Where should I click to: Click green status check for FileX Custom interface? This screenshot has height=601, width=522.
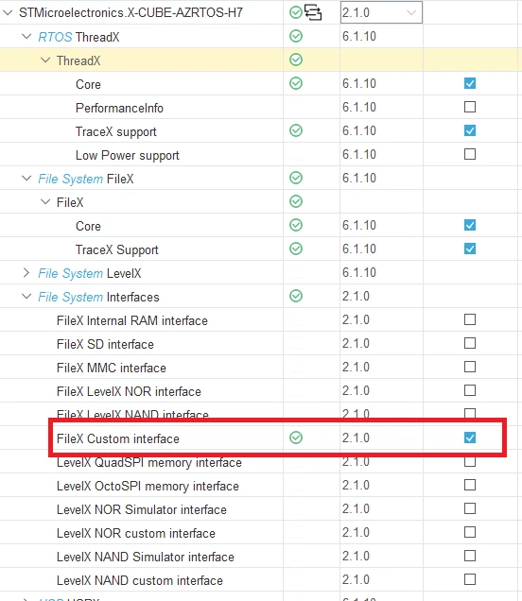[296, 438]
